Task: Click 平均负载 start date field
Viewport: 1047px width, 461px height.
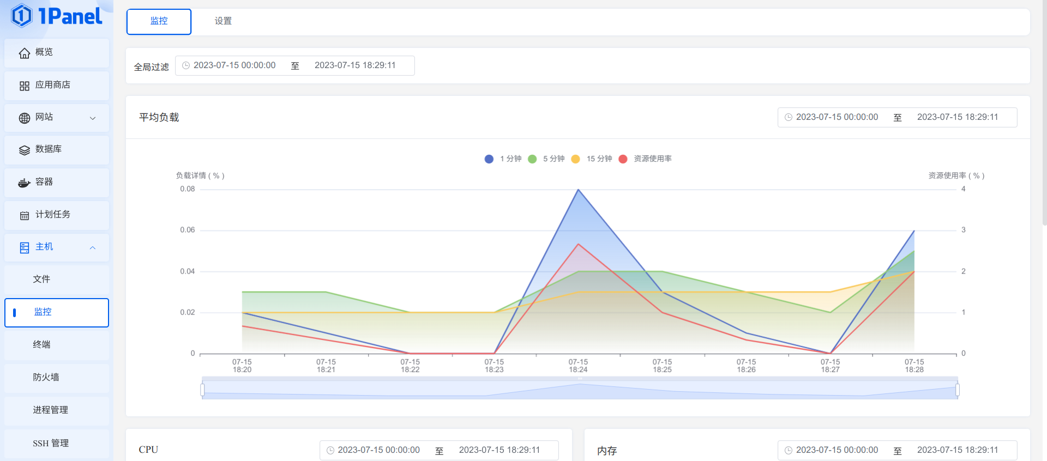Action: pyautogui.click(x=837, y=117)
